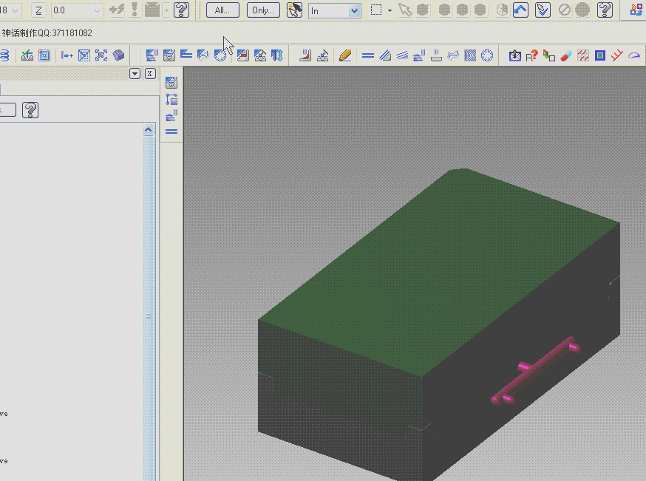Screen dimensions: 646x481
Task: Click the blue square with yellow border icon
Action: coord(600,55)
